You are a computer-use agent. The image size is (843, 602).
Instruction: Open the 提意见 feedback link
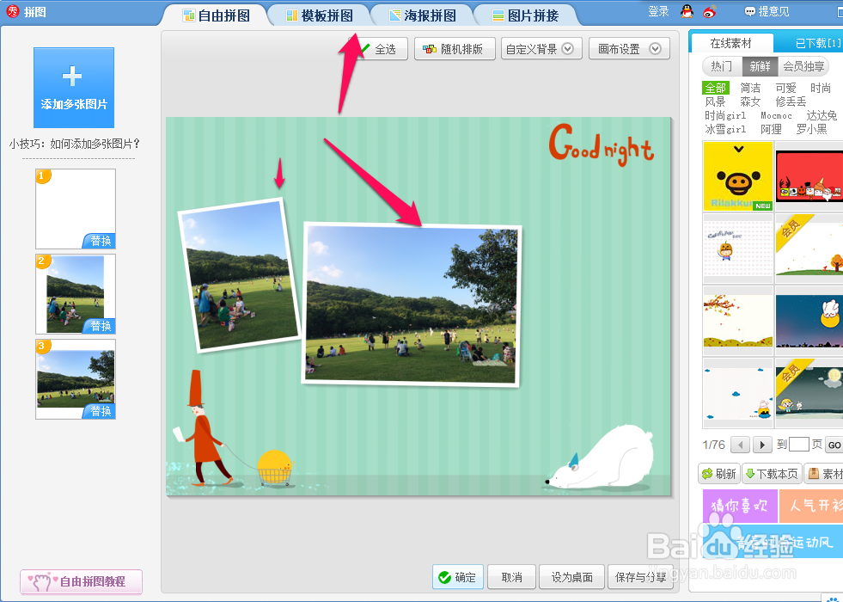(x=767, y=11)
